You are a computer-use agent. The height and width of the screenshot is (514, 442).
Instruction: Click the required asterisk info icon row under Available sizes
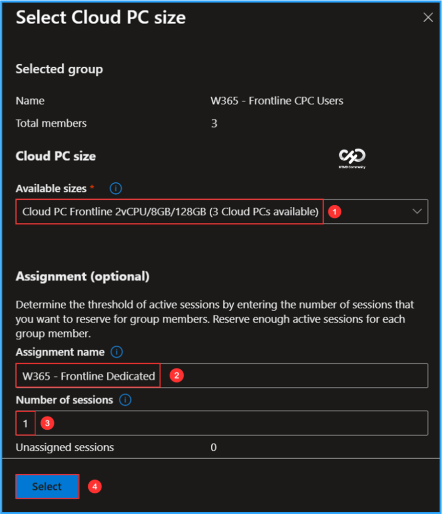[x=115, y=188]
